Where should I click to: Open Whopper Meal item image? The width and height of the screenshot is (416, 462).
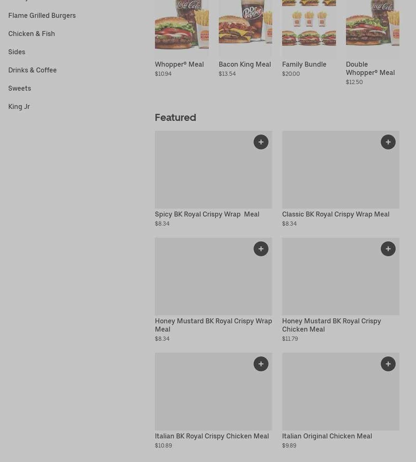coord(182,28)
